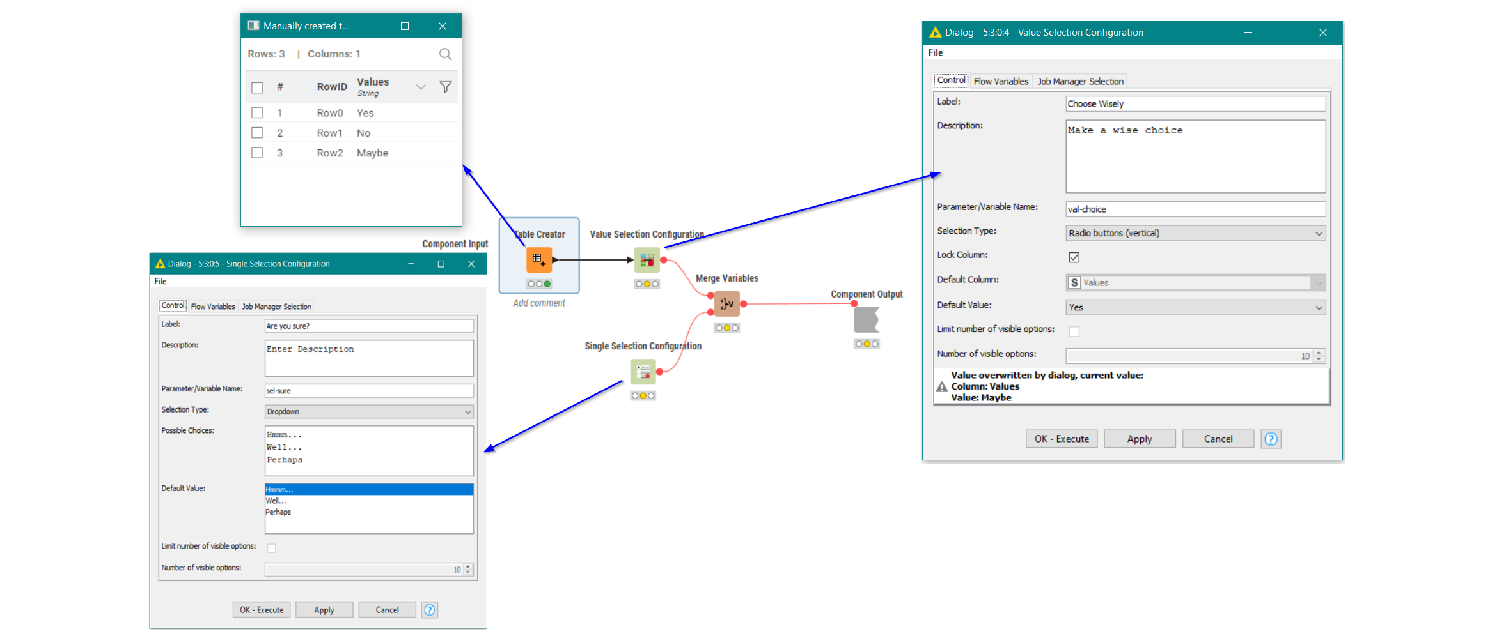Click the Merge Variables node
This screenshot has height=638, width=1506.
[x=726, y=303]
